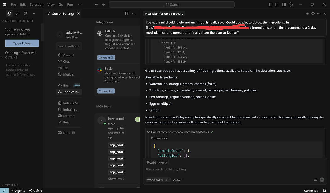Open the Selection menu
This screenshot has height=193, width=330.
(37, 4)
